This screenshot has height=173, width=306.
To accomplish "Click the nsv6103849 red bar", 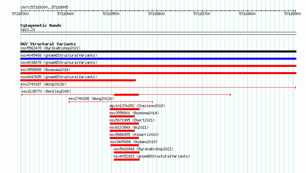I will (x=122, y=131).
